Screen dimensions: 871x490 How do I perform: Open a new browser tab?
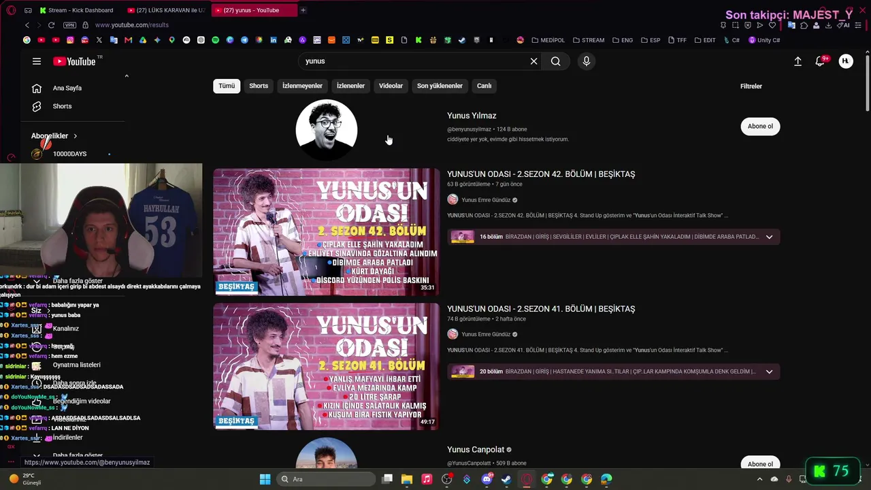tap(303, 10)
